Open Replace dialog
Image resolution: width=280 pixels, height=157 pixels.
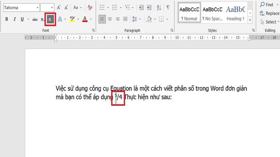(270, 13)
